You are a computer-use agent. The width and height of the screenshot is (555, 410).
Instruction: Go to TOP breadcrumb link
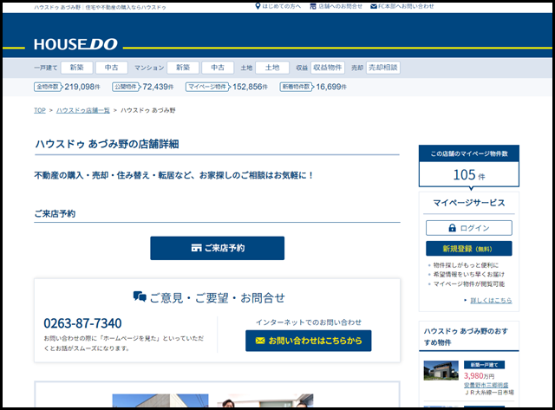click(x=40, y=110)
